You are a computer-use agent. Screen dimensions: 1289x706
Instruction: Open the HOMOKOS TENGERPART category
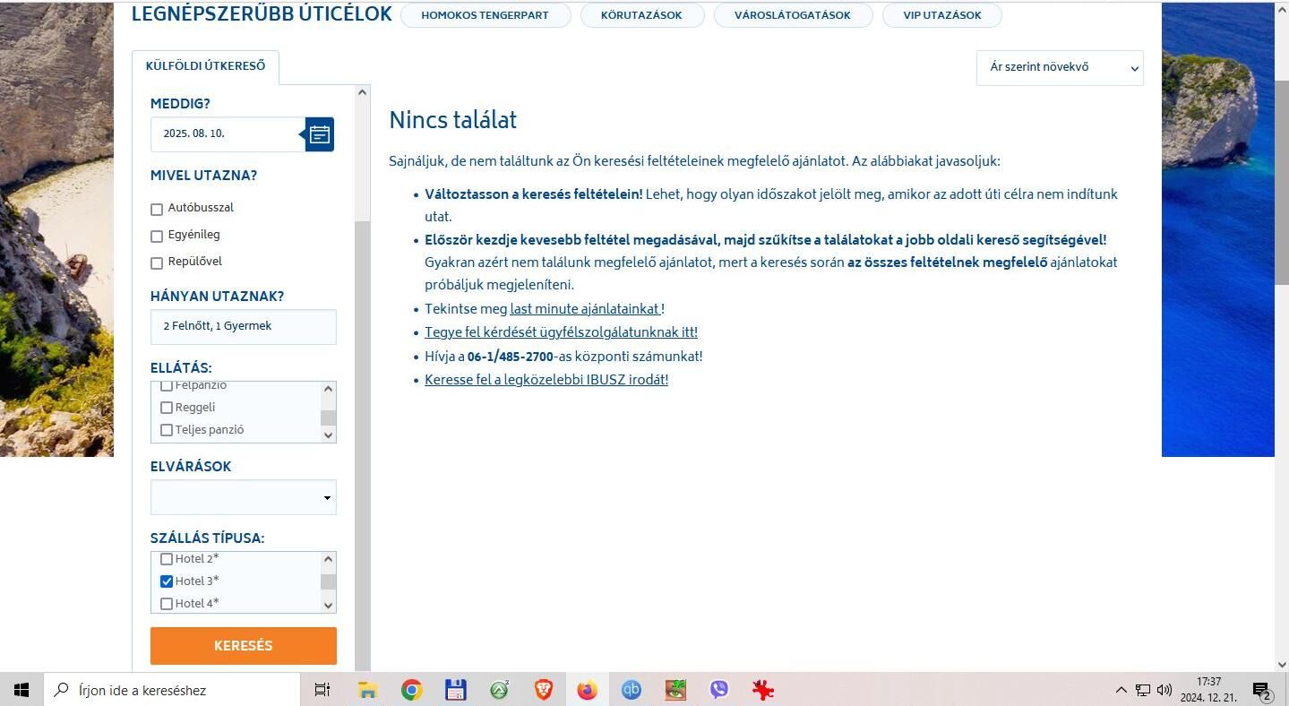tap(485, 15)
